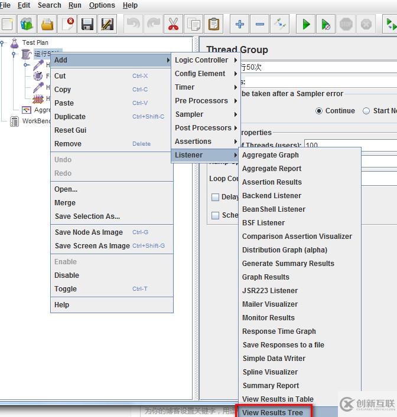The width and height of the screenshot is (397, 417).
Task: Tick the Delay thread creation checkbox
Action: 216,197
